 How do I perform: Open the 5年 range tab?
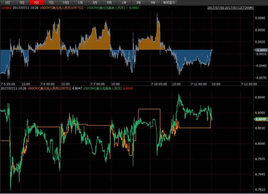pyautogui.click(x=153, y=3)
